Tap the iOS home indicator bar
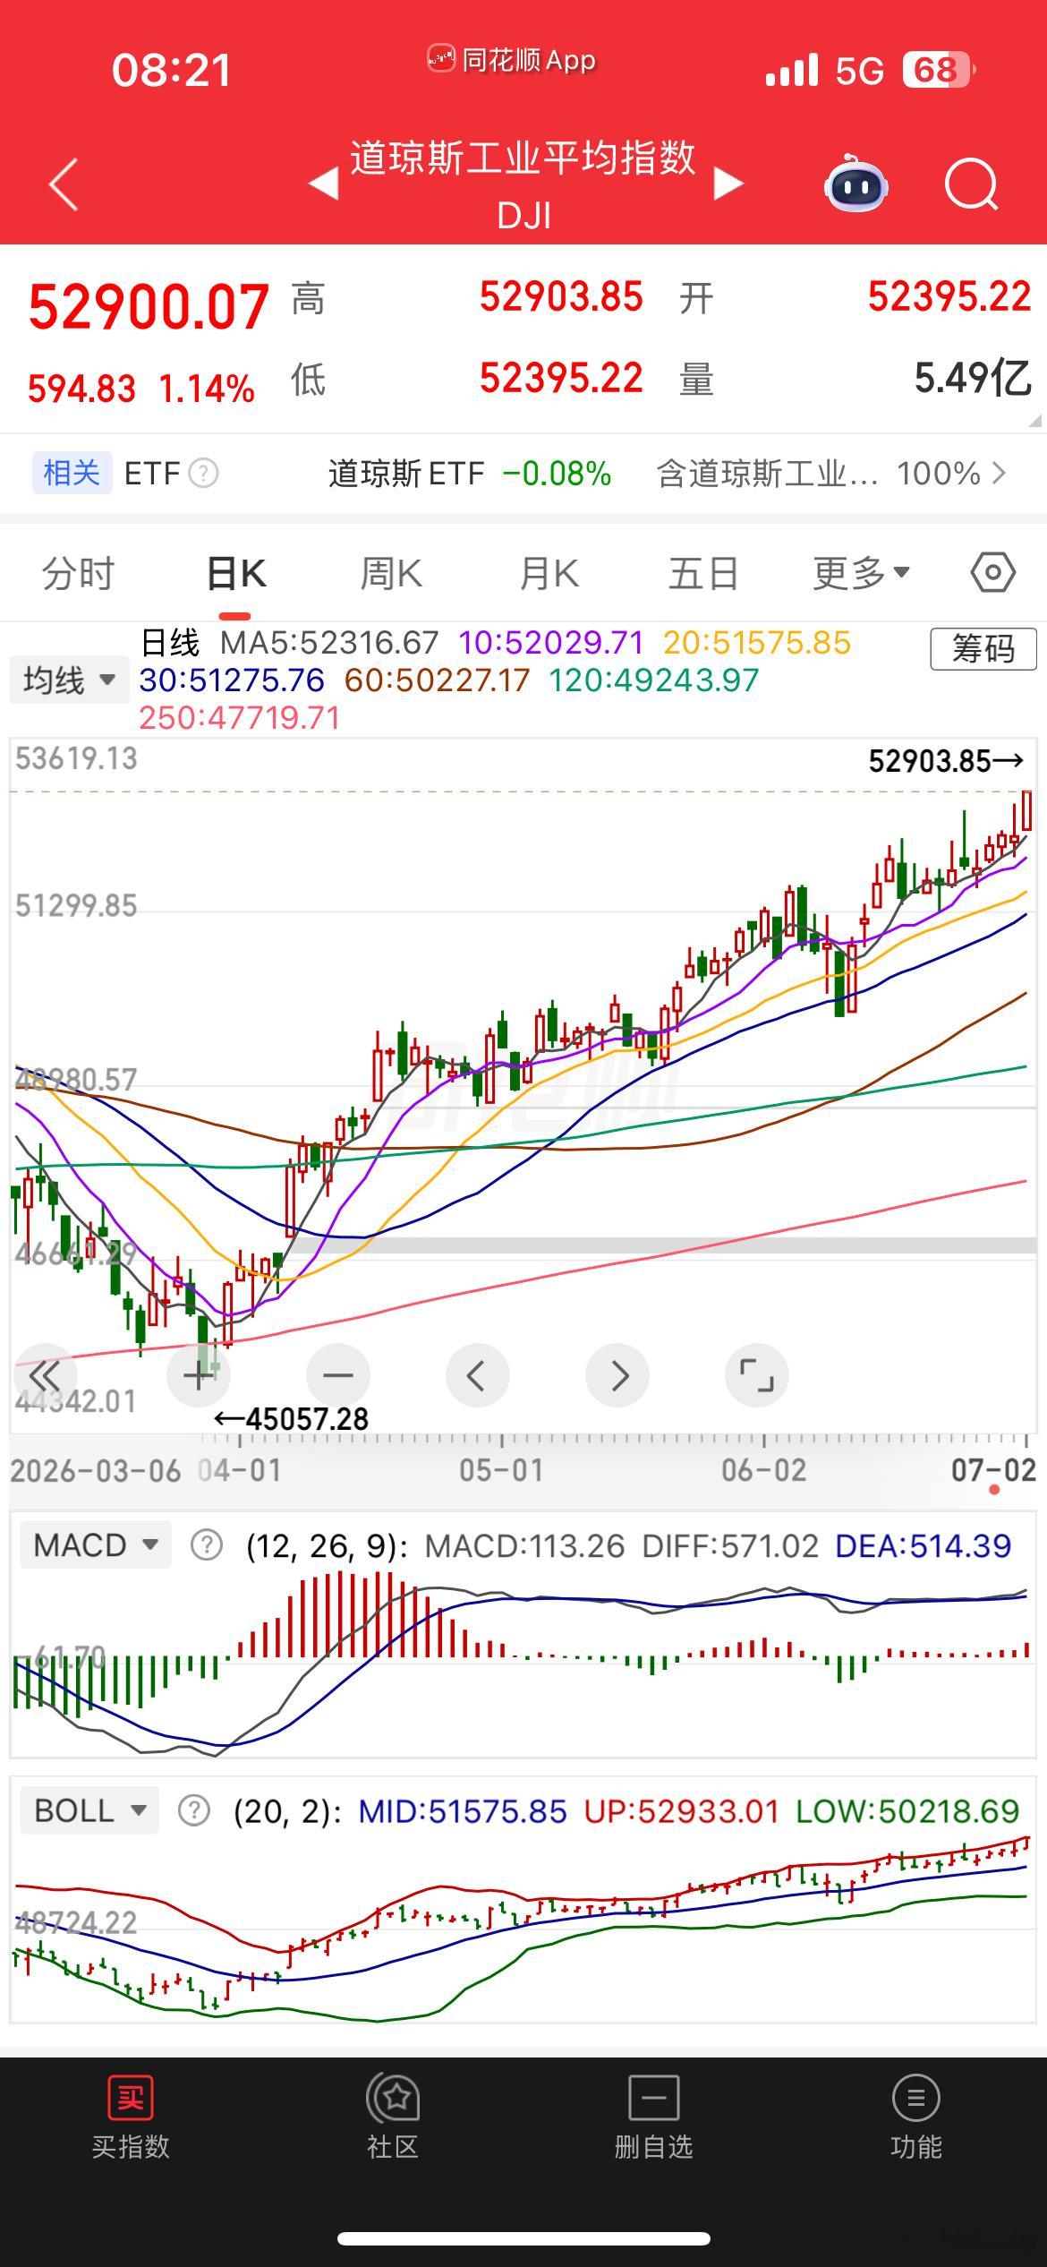1047x2267 pixels. (x=523, y=2238)
